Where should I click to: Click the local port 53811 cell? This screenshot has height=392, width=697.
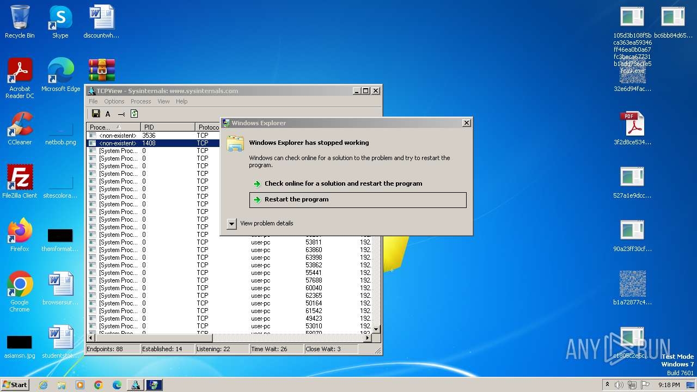click(x=314, y=242)
